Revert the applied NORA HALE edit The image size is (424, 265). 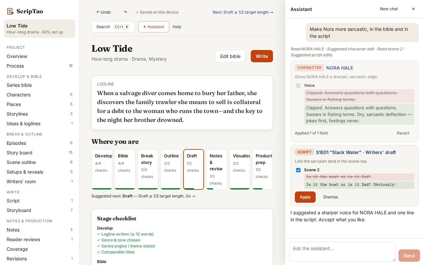pos(403,133)
